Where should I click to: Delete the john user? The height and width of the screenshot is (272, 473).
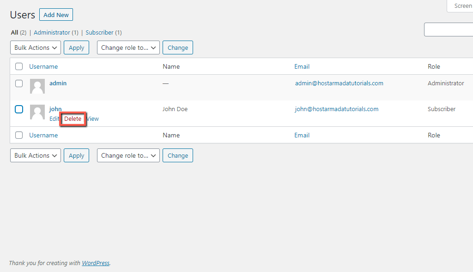(x=73, y=118)
